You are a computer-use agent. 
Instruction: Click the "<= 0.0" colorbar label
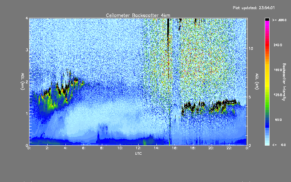point(279,145)
